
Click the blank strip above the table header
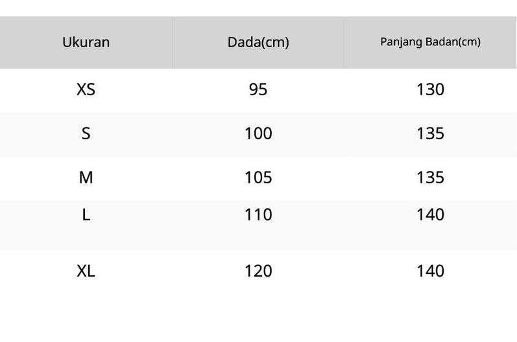(x=258, y=8)
